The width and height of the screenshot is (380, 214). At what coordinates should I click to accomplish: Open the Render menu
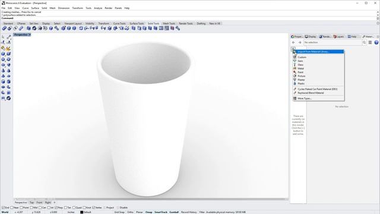[108, 8]
